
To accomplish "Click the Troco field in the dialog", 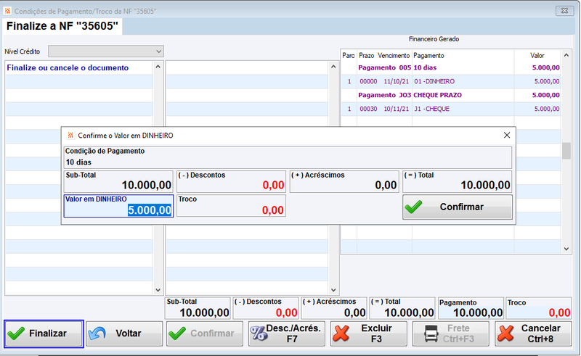I will click(x=231, y=206).
